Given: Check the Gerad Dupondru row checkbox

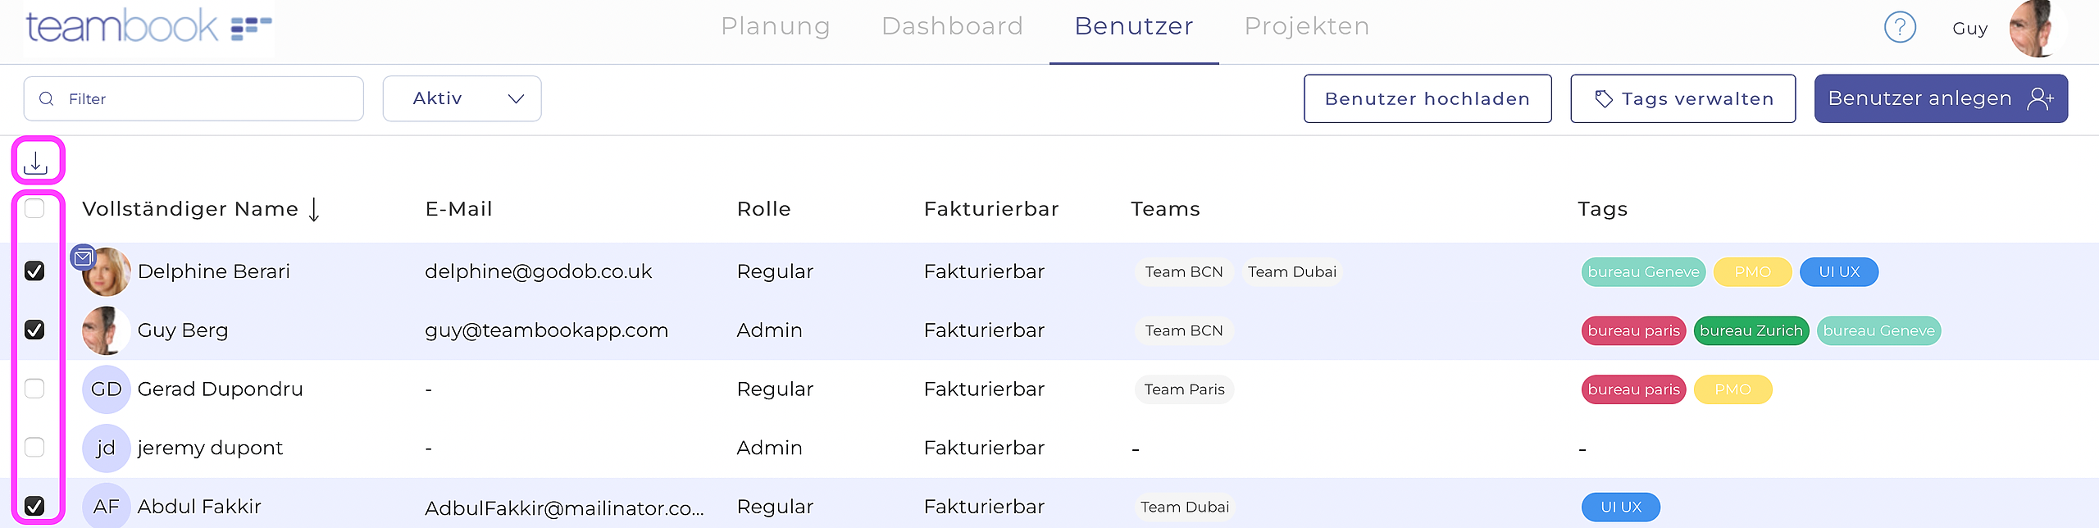Looking at the screenshot, I should [x=34, y=389].
